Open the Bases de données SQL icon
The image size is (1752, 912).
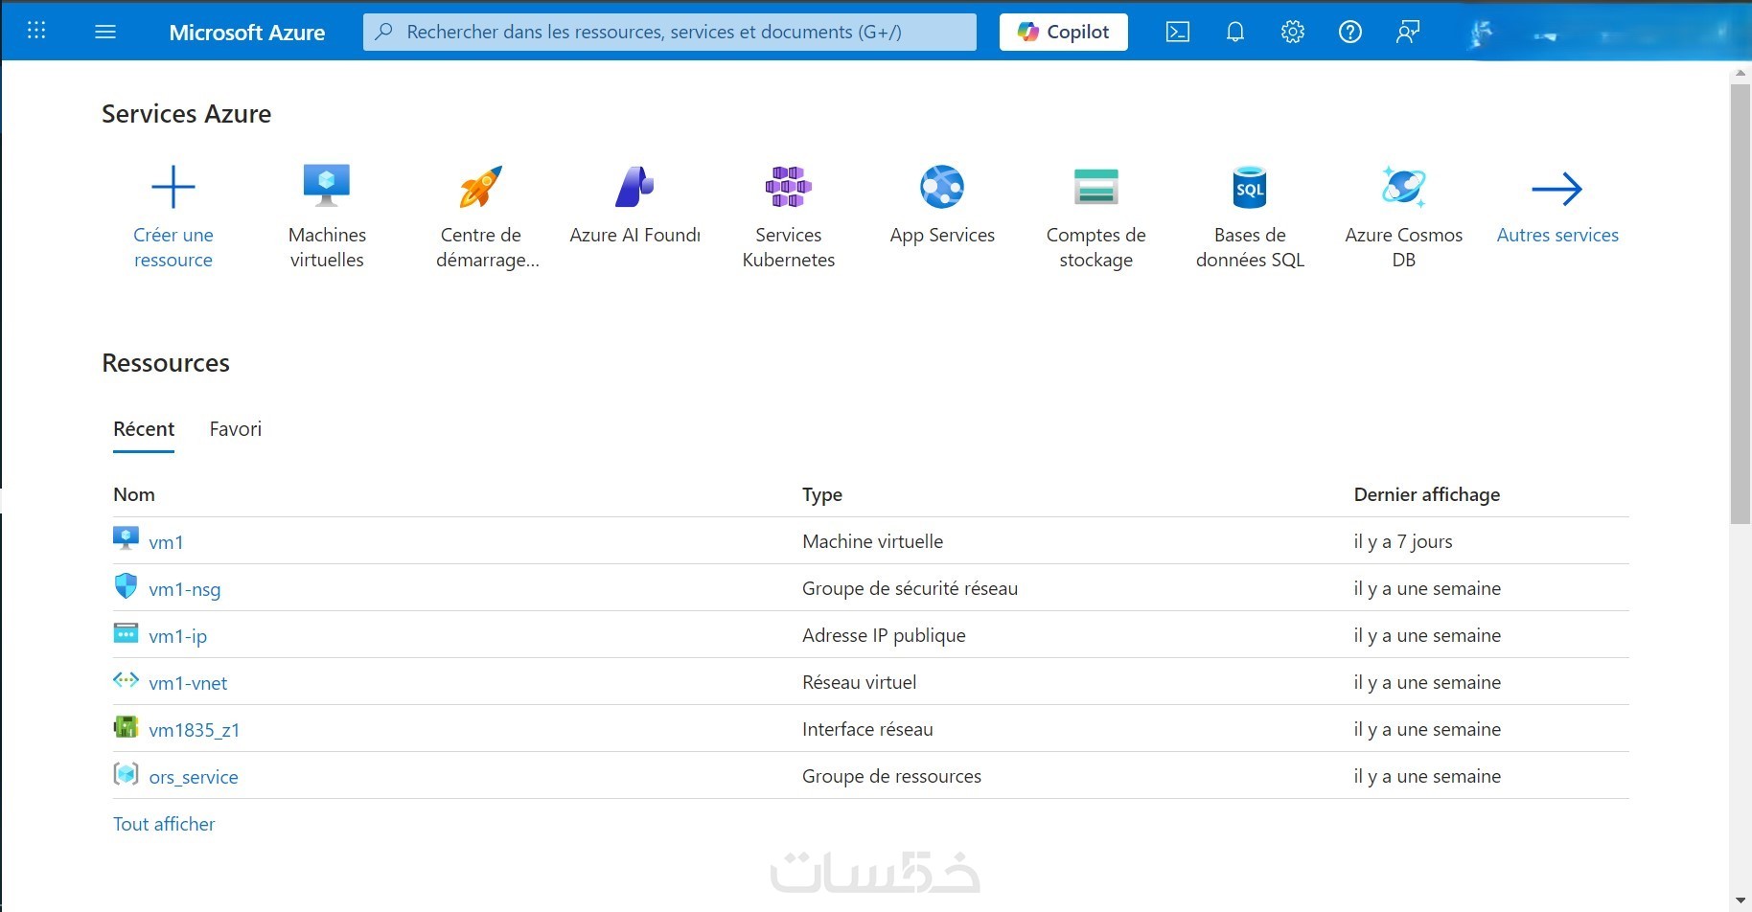[1250, 187]
